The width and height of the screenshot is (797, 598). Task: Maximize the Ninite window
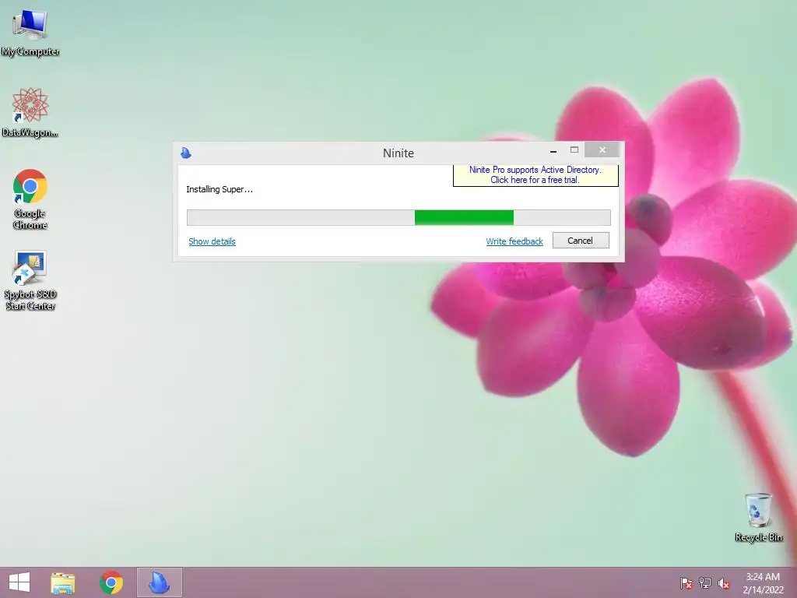[574, 150]
